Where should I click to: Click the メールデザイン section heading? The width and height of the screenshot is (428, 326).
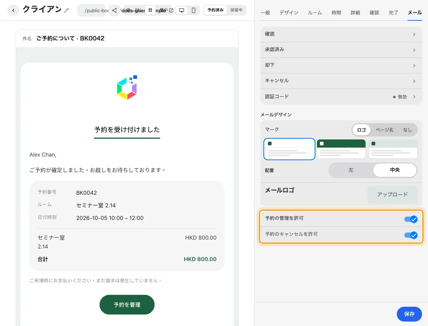pyautogui.click(x=276, y=115)
